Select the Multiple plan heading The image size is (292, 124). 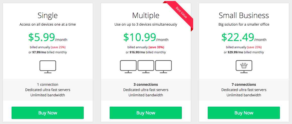[146, 15]
